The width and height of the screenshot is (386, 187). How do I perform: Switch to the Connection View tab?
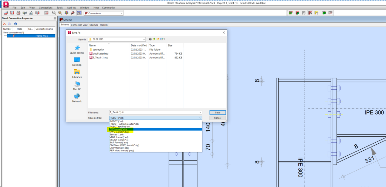coord(79,25)
